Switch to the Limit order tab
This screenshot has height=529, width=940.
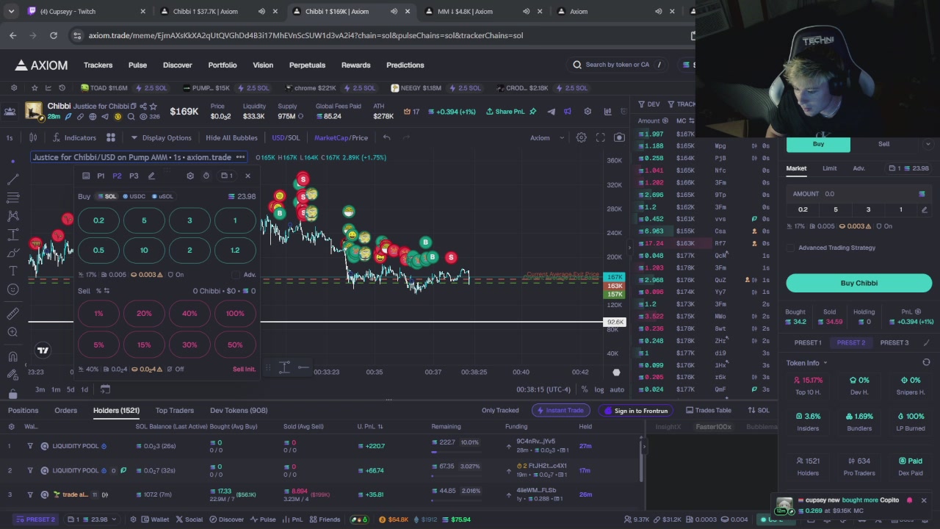829,168
